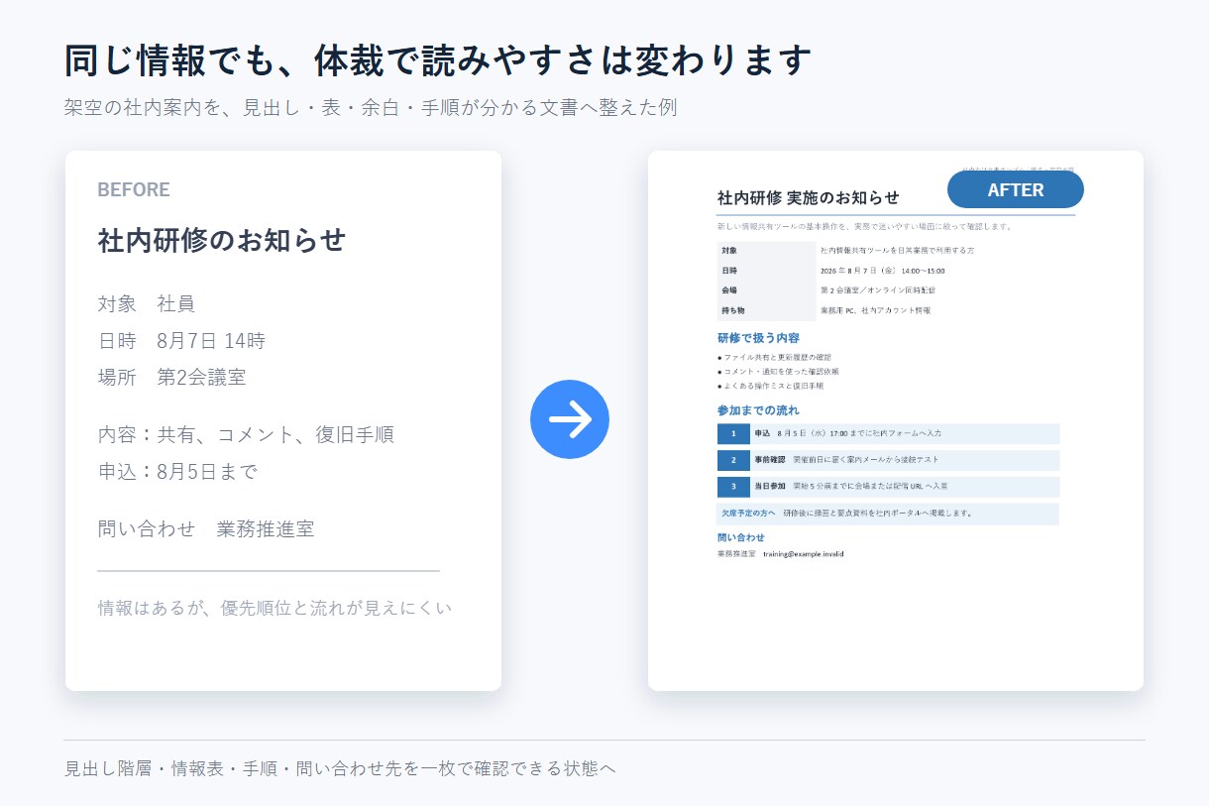Click the 持ち物 table header cell
The height and width of the screenshot is (806, 1209).
(766, 310)
